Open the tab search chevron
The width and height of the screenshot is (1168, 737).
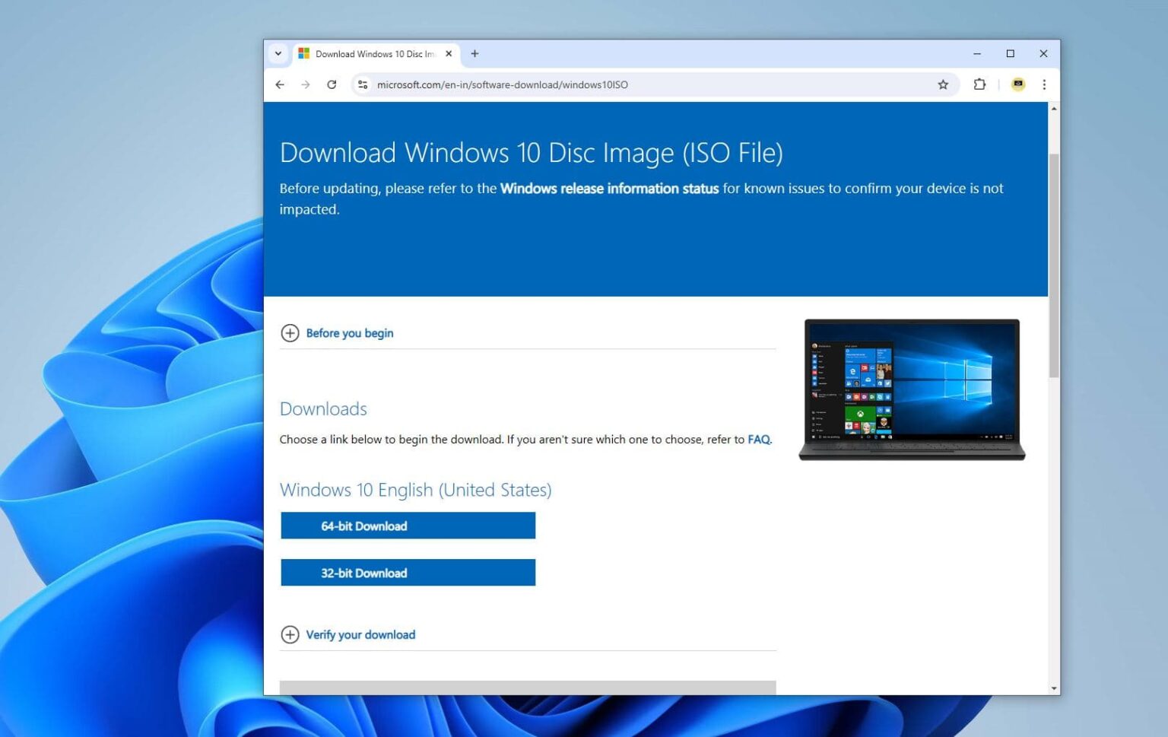278,53
